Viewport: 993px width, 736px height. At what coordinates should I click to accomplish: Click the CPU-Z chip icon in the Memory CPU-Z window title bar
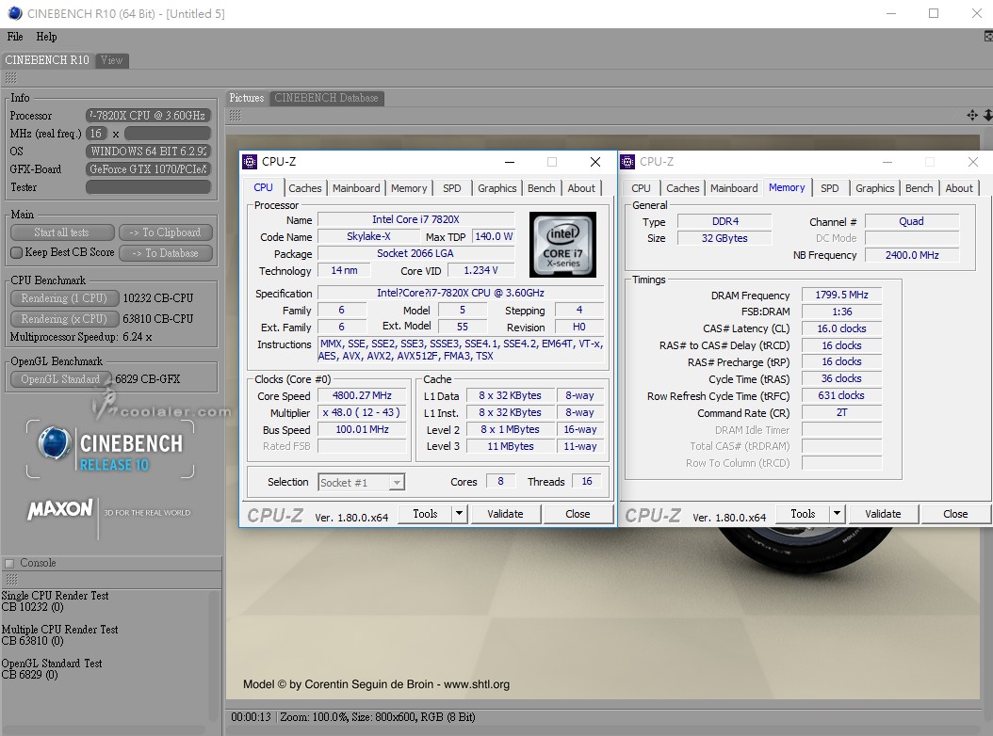[627, 162]
